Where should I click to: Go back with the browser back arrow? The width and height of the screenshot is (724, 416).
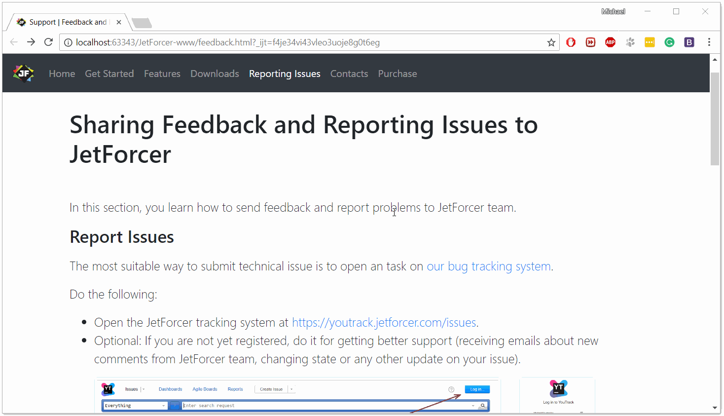(14, 42)
